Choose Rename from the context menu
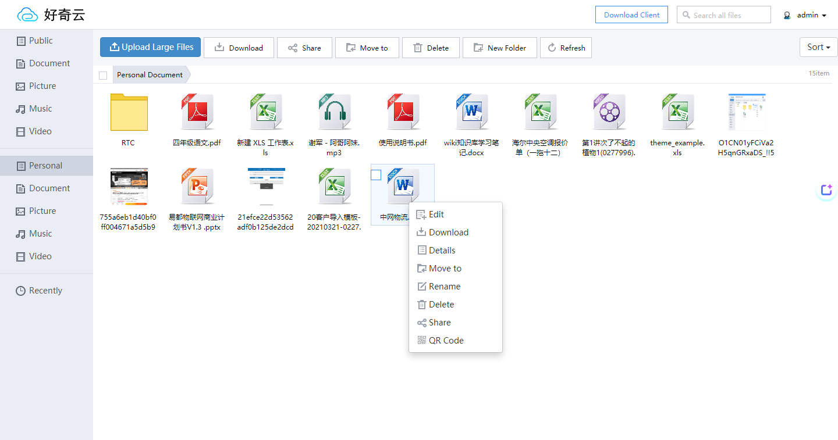Viewport: 838px width, 440px height. click(x=444, y=287)
